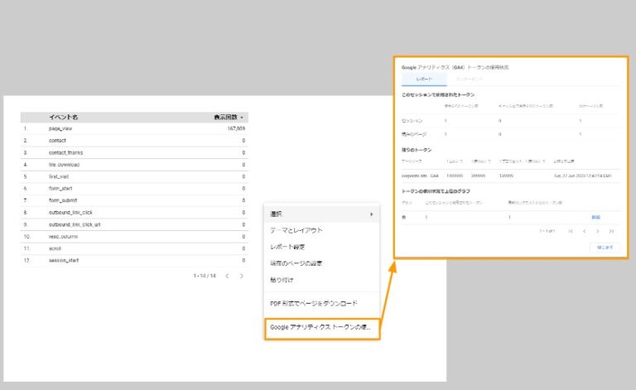The image size is (636, 390).
Task: Switch to second tab in token dialog
Action: (x=470, y=79)
